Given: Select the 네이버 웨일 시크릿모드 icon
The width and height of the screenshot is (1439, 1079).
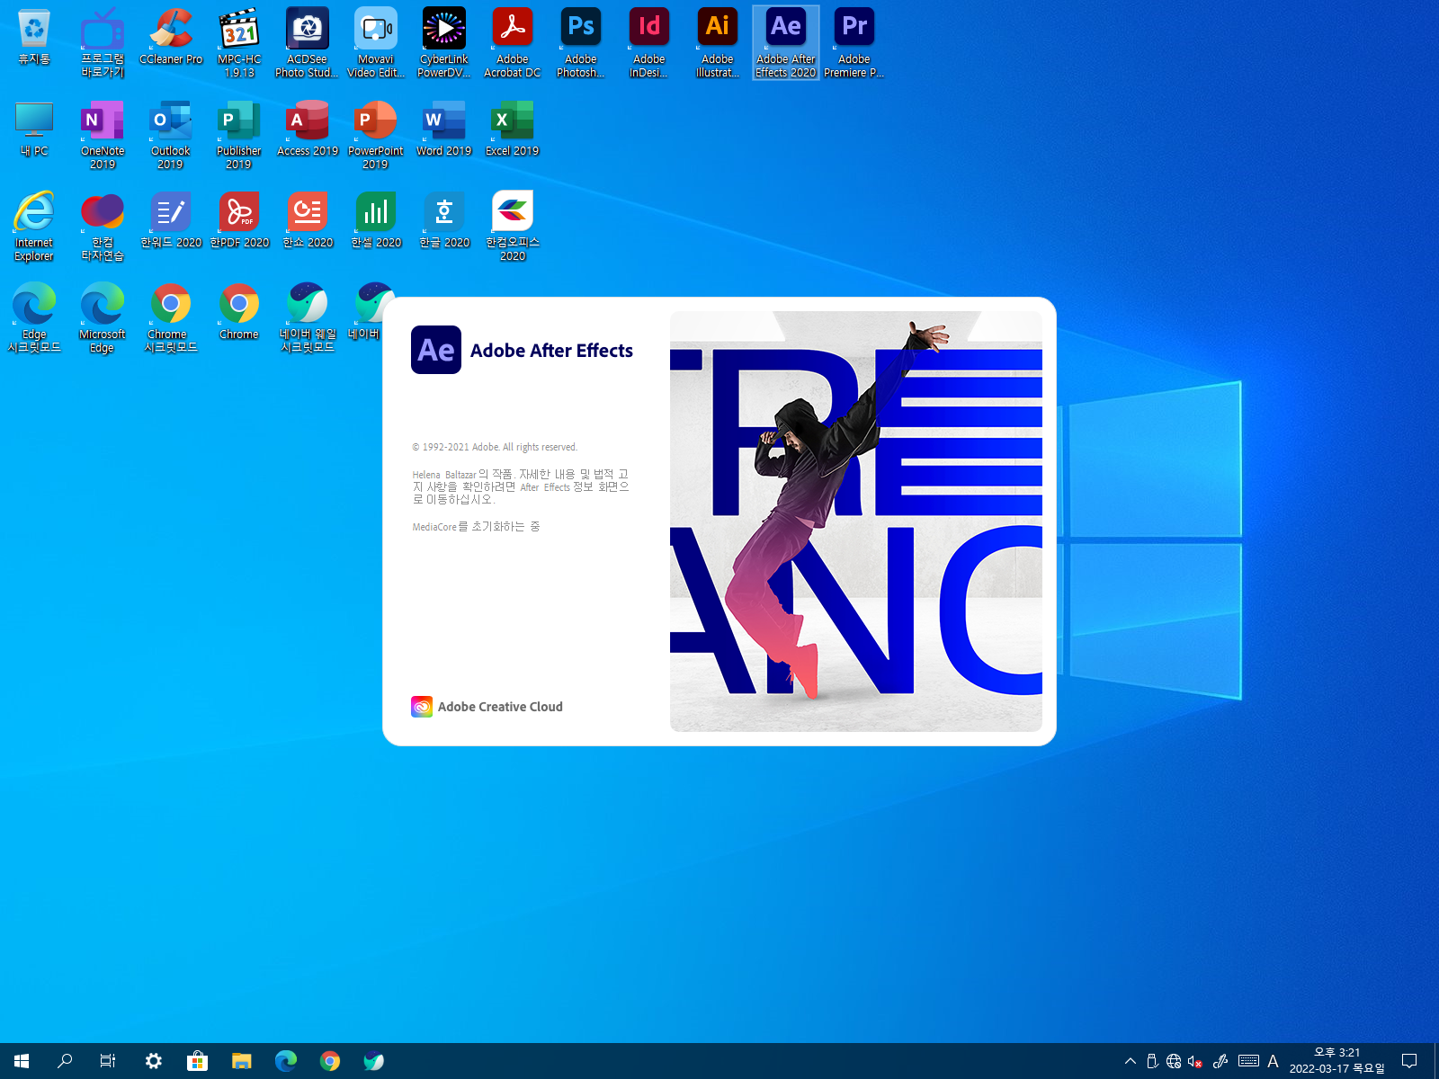Looking at the screenshot, I should tap(308, 318).
